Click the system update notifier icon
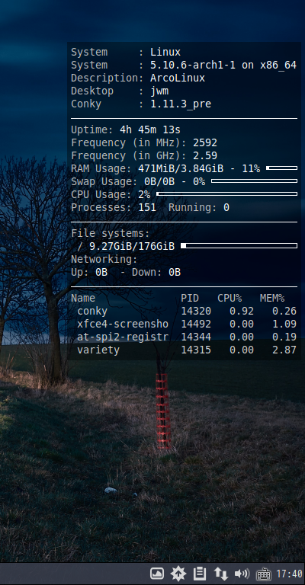 (178, 574)
